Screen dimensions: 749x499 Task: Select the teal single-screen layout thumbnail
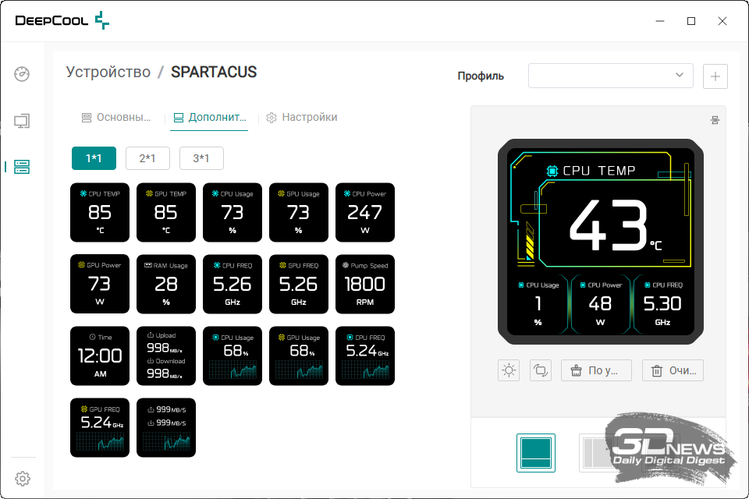coord(536,453)
